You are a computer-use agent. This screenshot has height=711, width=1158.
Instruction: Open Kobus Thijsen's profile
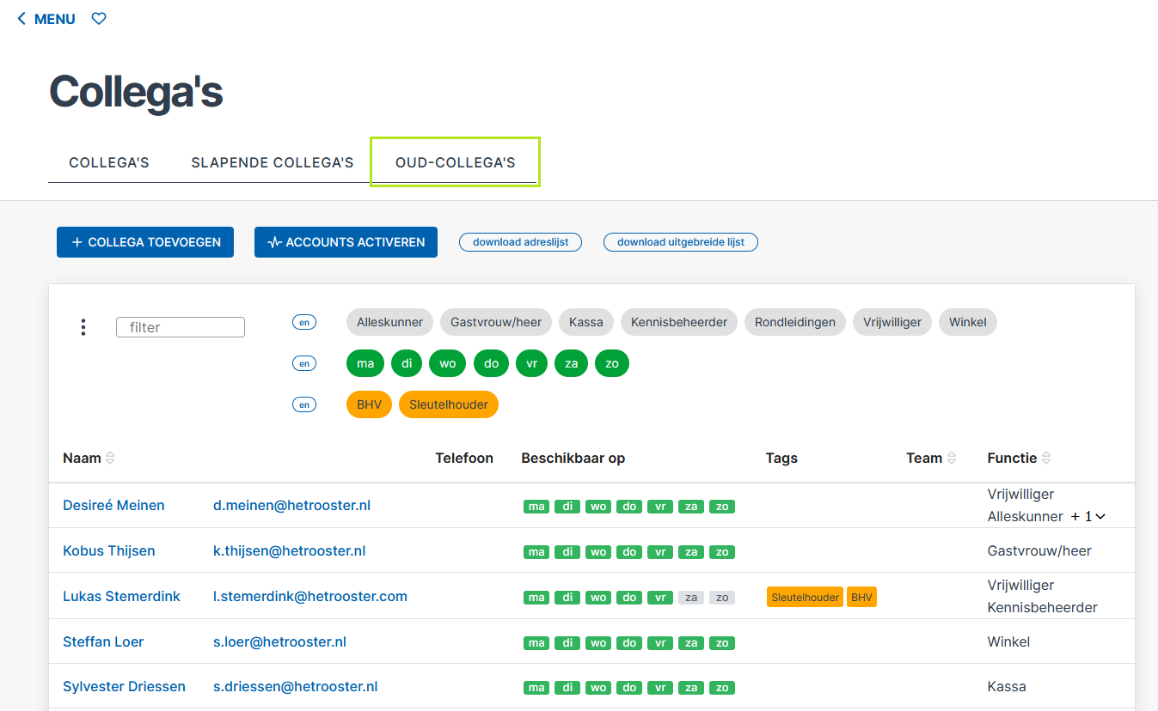109,550
